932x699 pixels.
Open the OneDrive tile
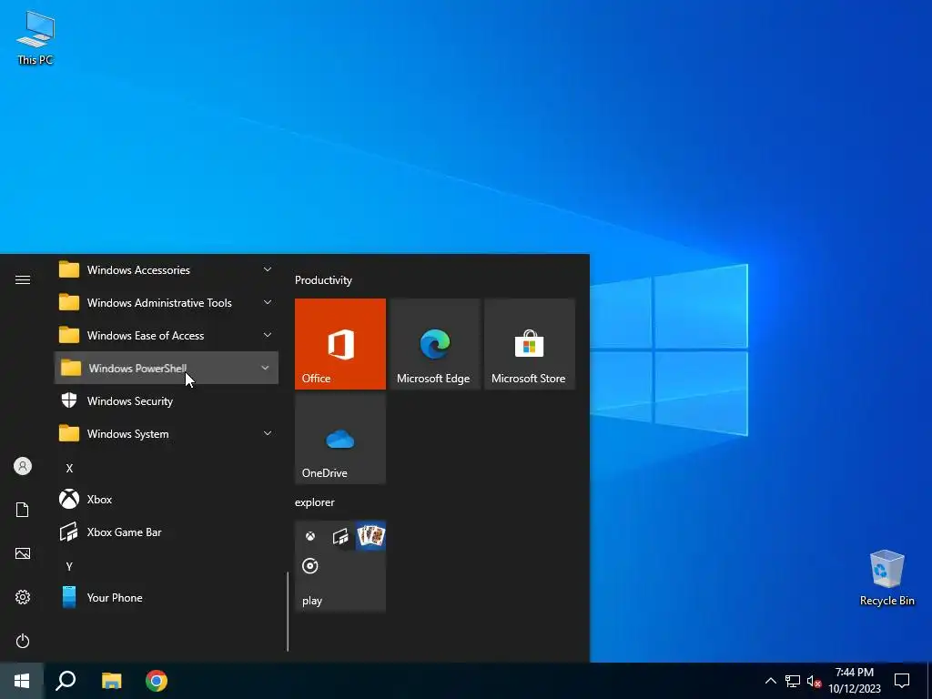[x=340, y=439]
